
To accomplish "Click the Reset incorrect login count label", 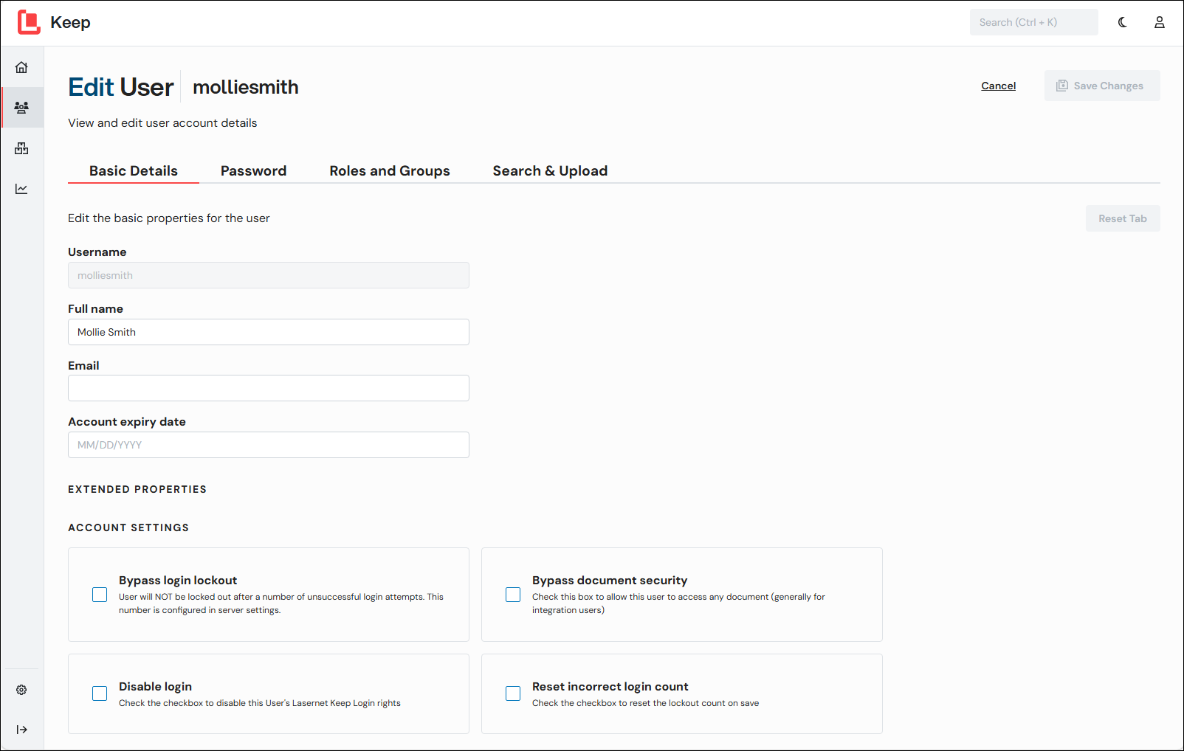I will [x=610, y=687].
